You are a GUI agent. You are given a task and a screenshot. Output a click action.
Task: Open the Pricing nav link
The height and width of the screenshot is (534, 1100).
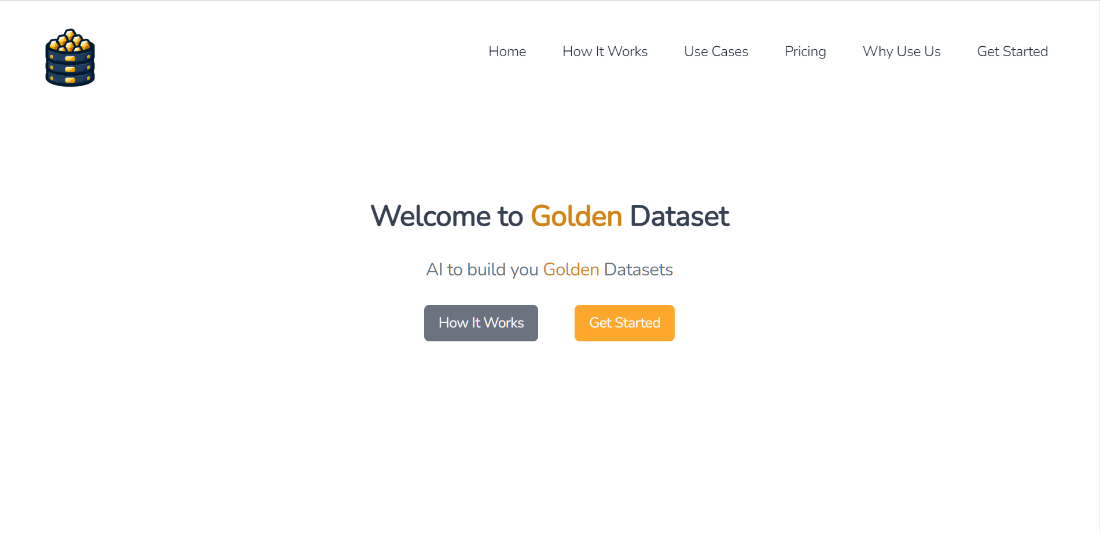805,51
